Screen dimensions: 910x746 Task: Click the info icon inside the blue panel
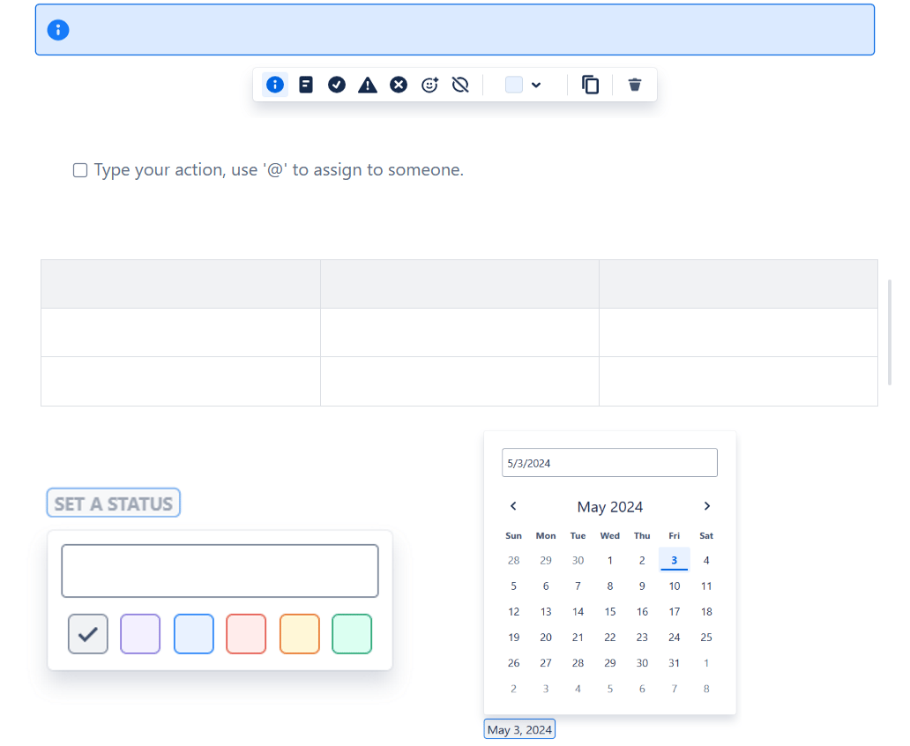pyautogui.click(x=58, y=30)
